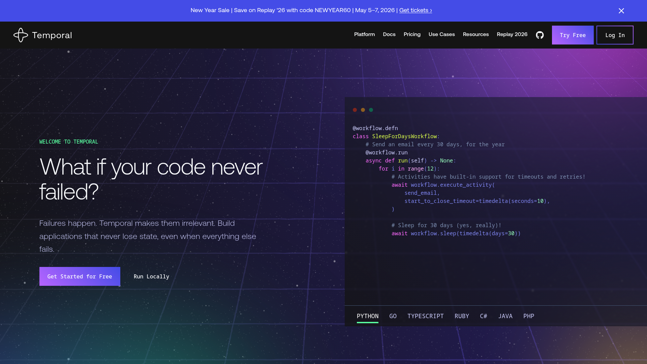
Task: Navigate to Docs
Action: (389, 35)
